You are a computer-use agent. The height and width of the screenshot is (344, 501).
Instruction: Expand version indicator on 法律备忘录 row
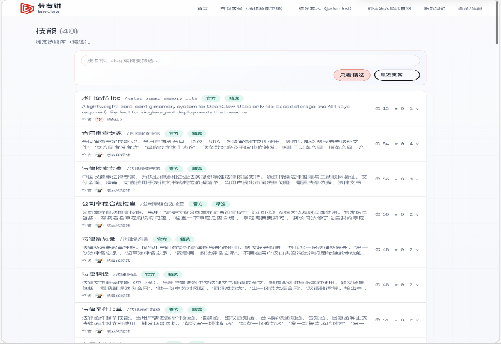[418, 249]
